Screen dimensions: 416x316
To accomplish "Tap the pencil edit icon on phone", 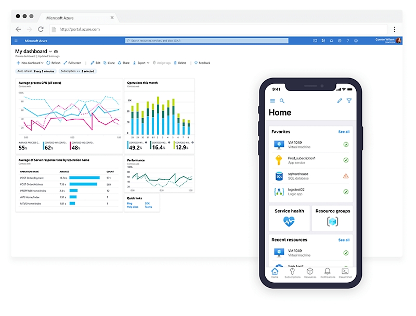I will (x=340, y=100).
